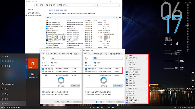
Task: Click the help question mark in Control Panel
Action: point(120,18)
